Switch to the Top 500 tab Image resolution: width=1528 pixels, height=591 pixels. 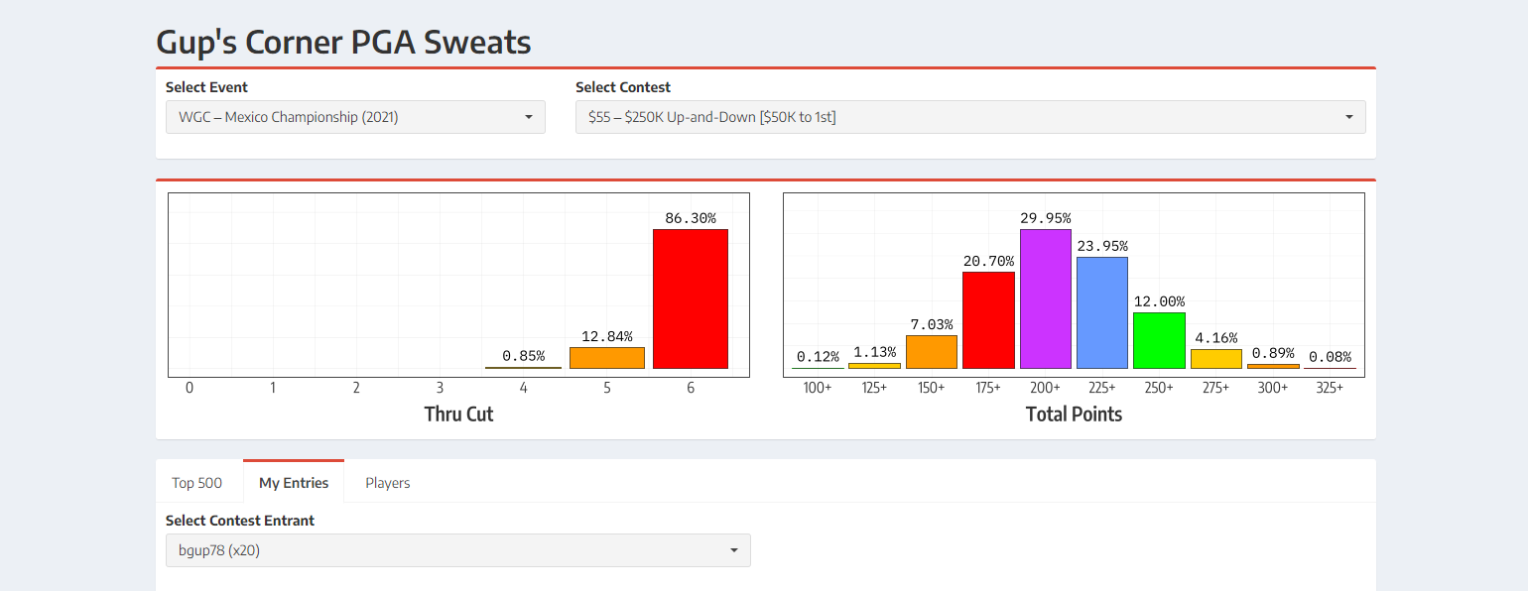point(196,483)
